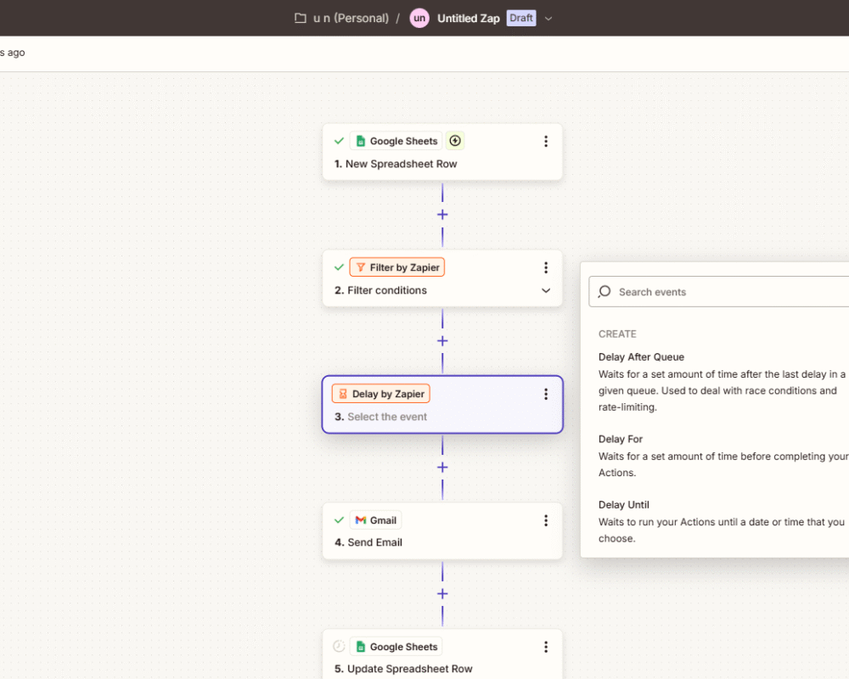Click the Search events input field
Image resolution: width=849 pixels, height=679 pixels.
click(x=719, y=292)
